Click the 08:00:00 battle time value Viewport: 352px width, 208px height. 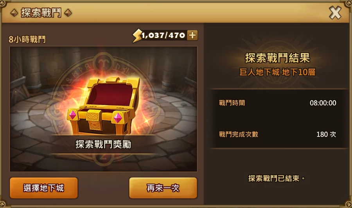click(x=323, y=103)
